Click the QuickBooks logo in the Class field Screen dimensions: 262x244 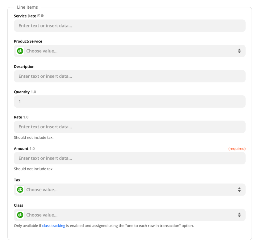pyautogui.click(x=20, y=215)
